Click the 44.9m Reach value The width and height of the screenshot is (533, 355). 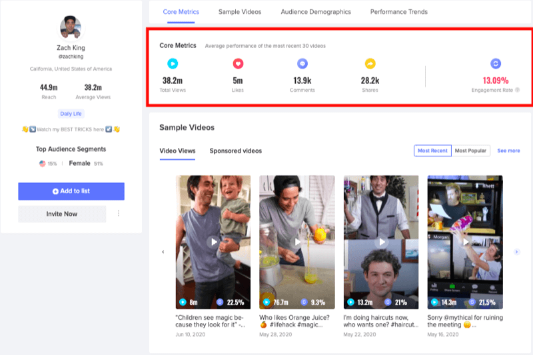49,88
